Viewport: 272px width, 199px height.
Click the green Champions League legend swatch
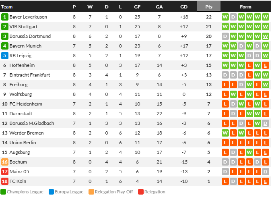[x=3, y=192]
